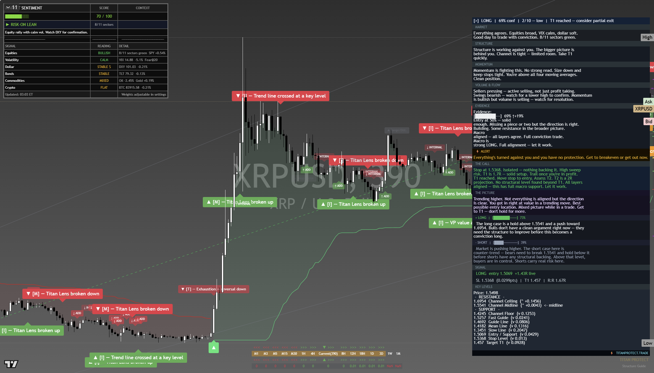Click the green down triangle above Current(390)
The height and width of the screenshot is (373, 654).
[x=324, y=347]
